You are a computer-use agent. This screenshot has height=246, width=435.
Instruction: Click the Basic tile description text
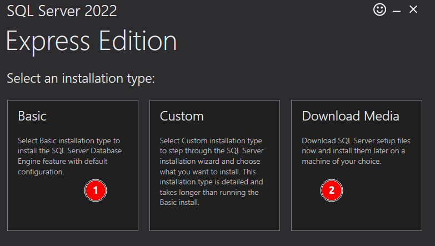coord(69,156)
